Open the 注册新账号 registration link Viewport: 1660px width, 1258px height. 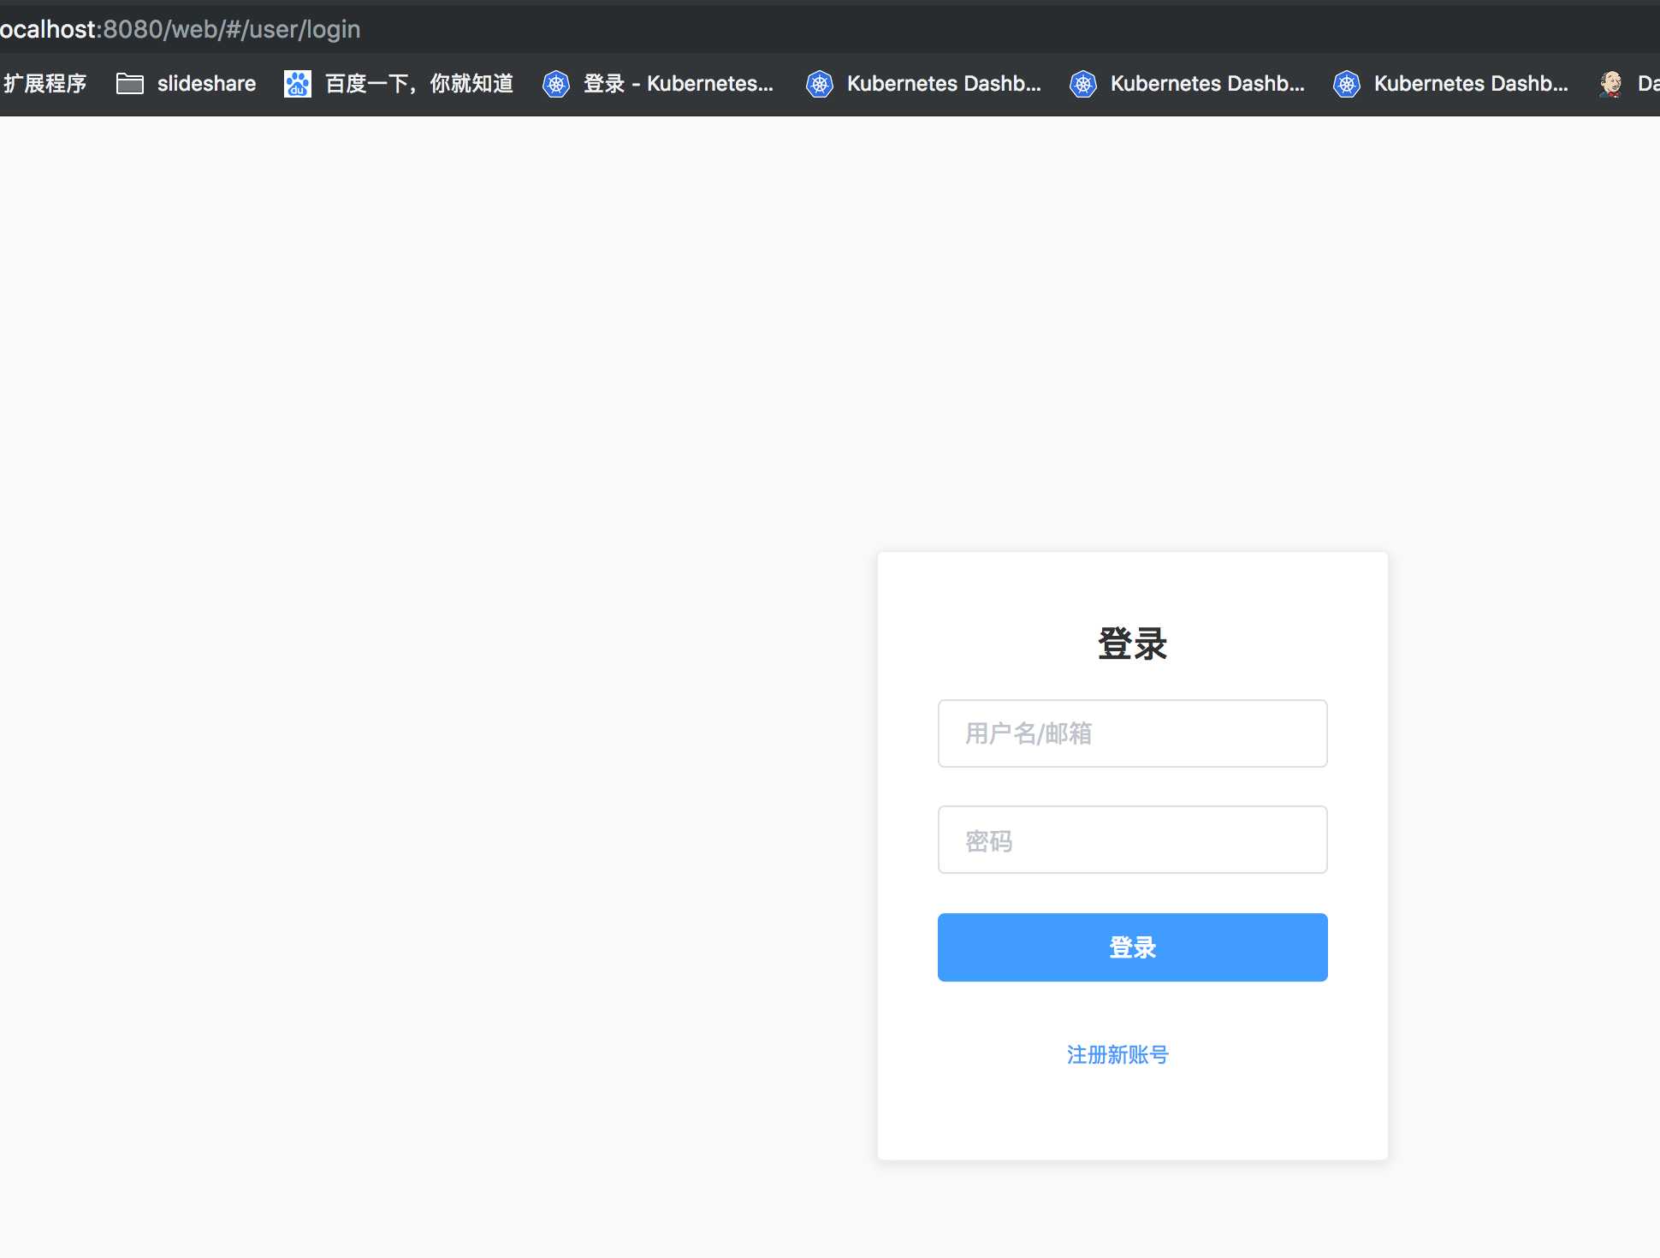click(x=1118, y=1054)
